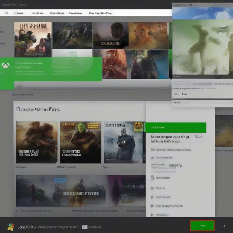Viewport: 233px width, 233px height.
Task: Click the Game Pass section heading
Action: (38, 110)
